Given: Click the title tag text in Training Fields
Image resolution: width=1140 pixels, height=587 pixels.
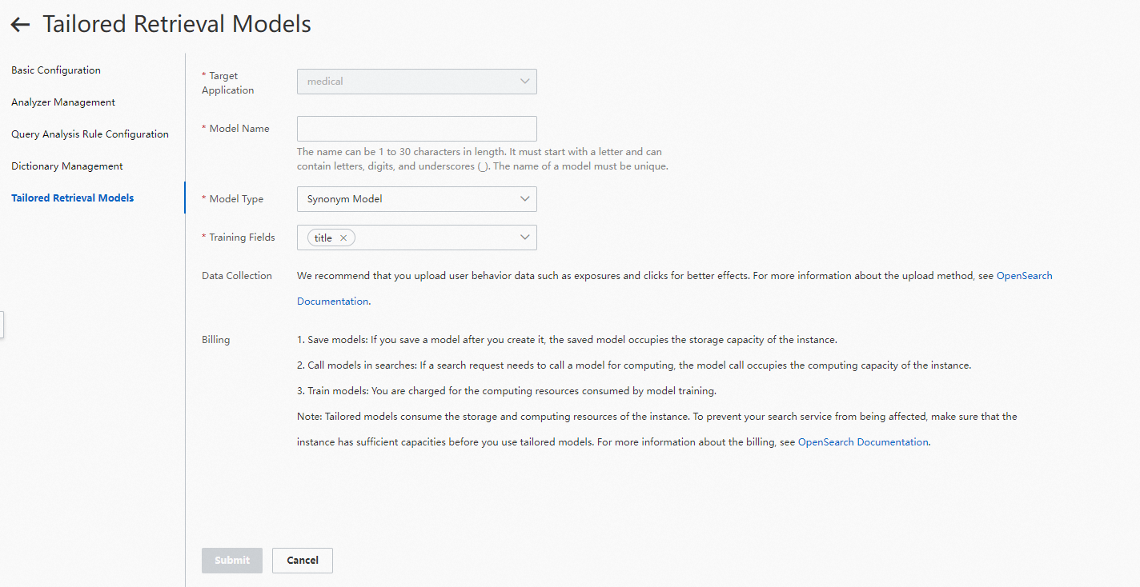Looking at the screenshot, I should coord(323,238).
